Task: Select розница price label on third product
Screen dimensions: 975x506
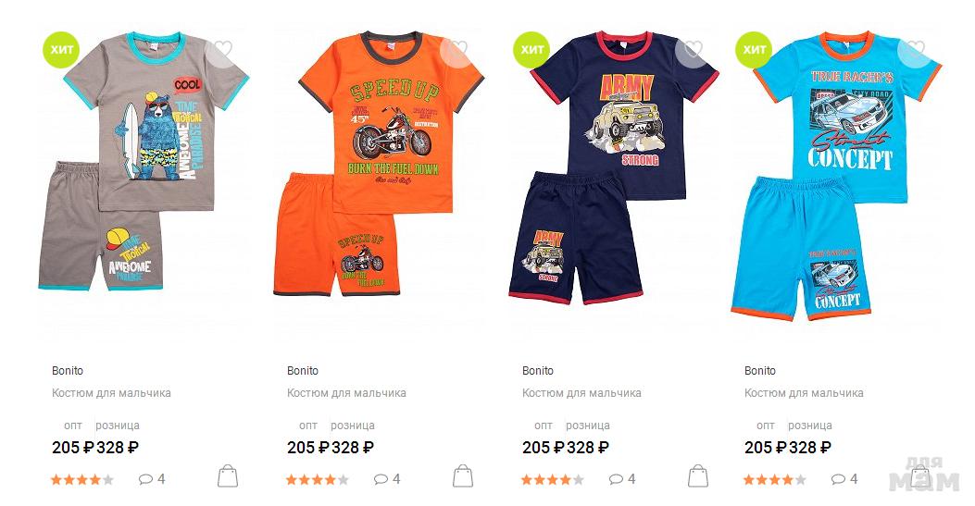Action: pos(588,426)
